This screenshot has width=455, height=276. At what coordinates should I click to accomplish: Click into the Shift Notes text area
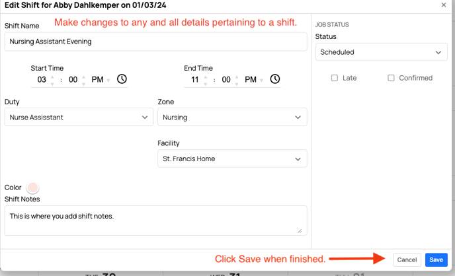point(155,221)
